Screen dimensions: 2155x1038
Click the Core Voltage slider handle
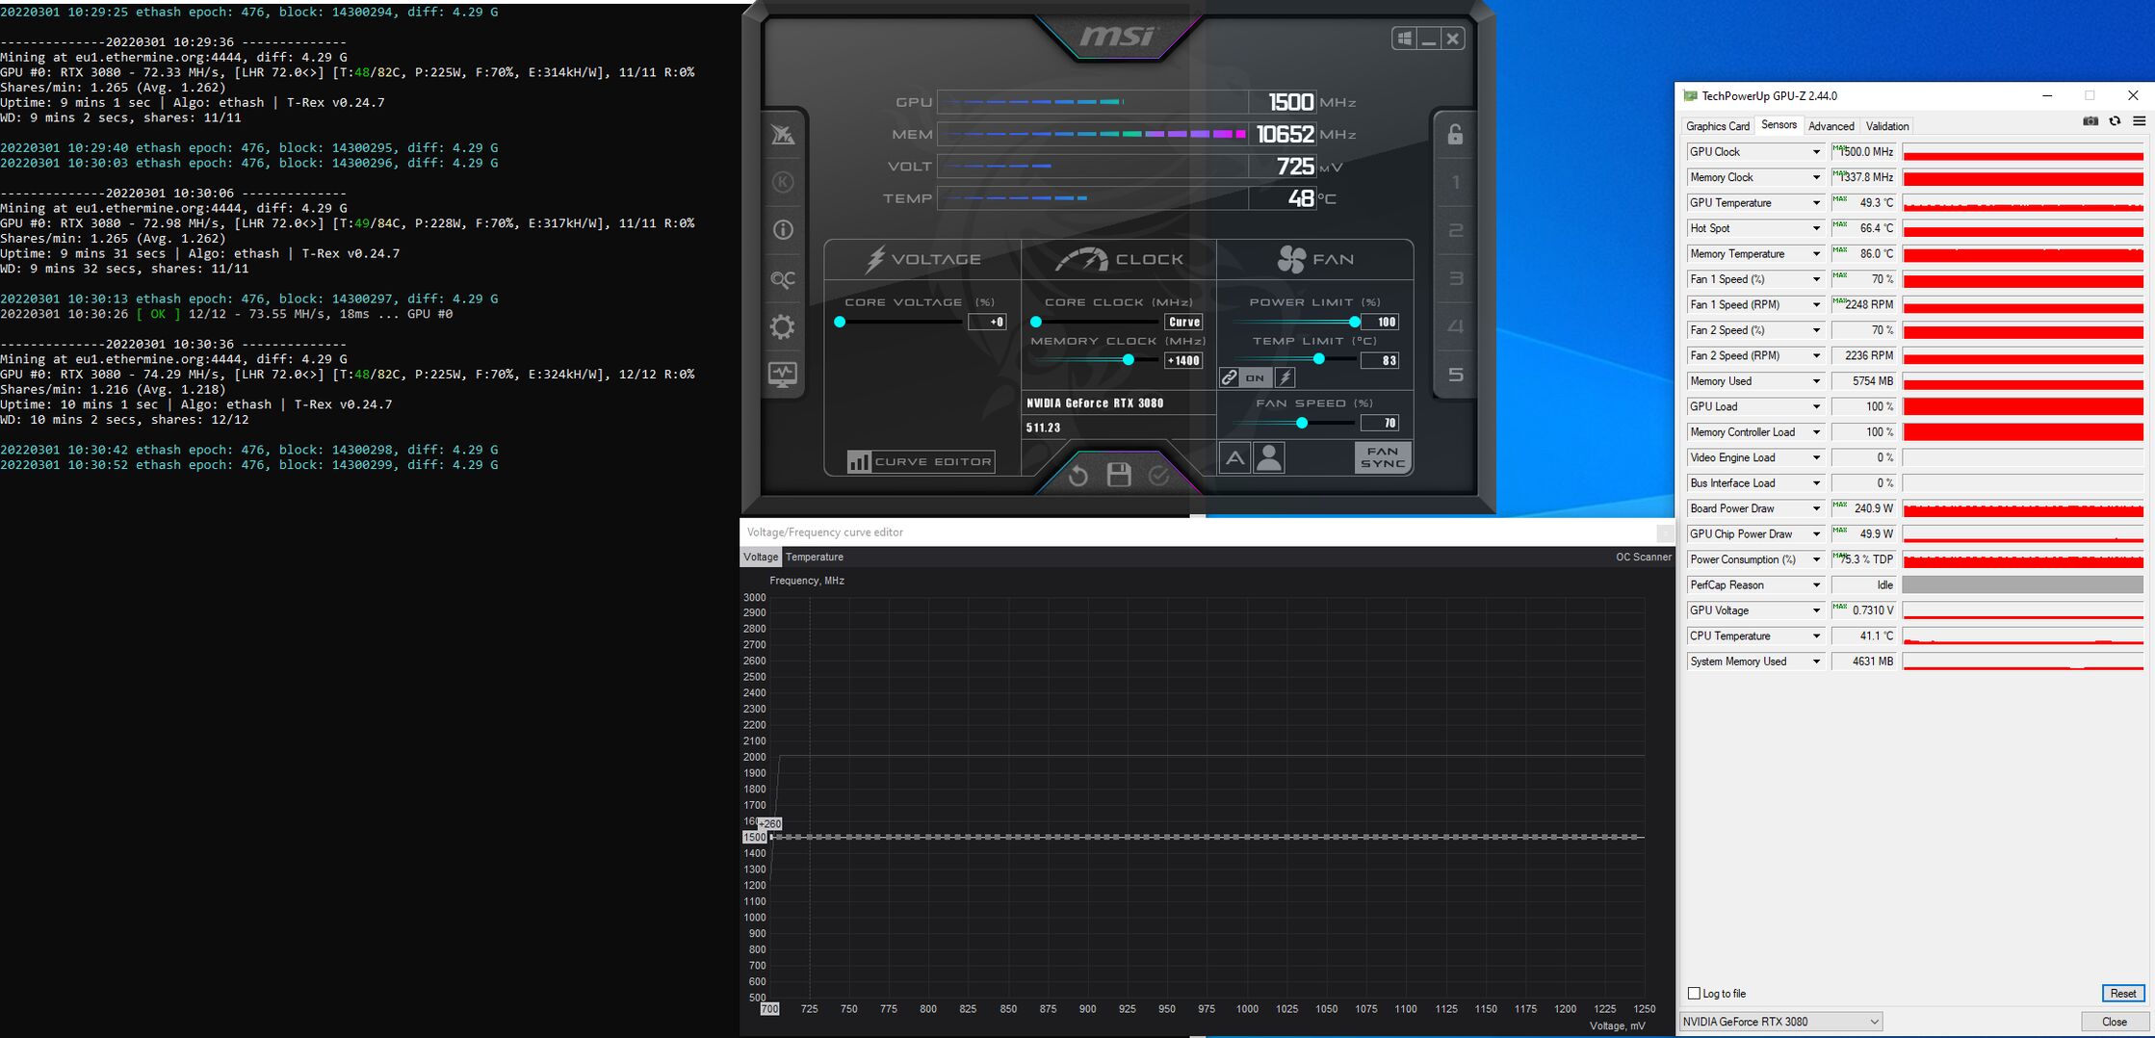(x=840, y=322)
